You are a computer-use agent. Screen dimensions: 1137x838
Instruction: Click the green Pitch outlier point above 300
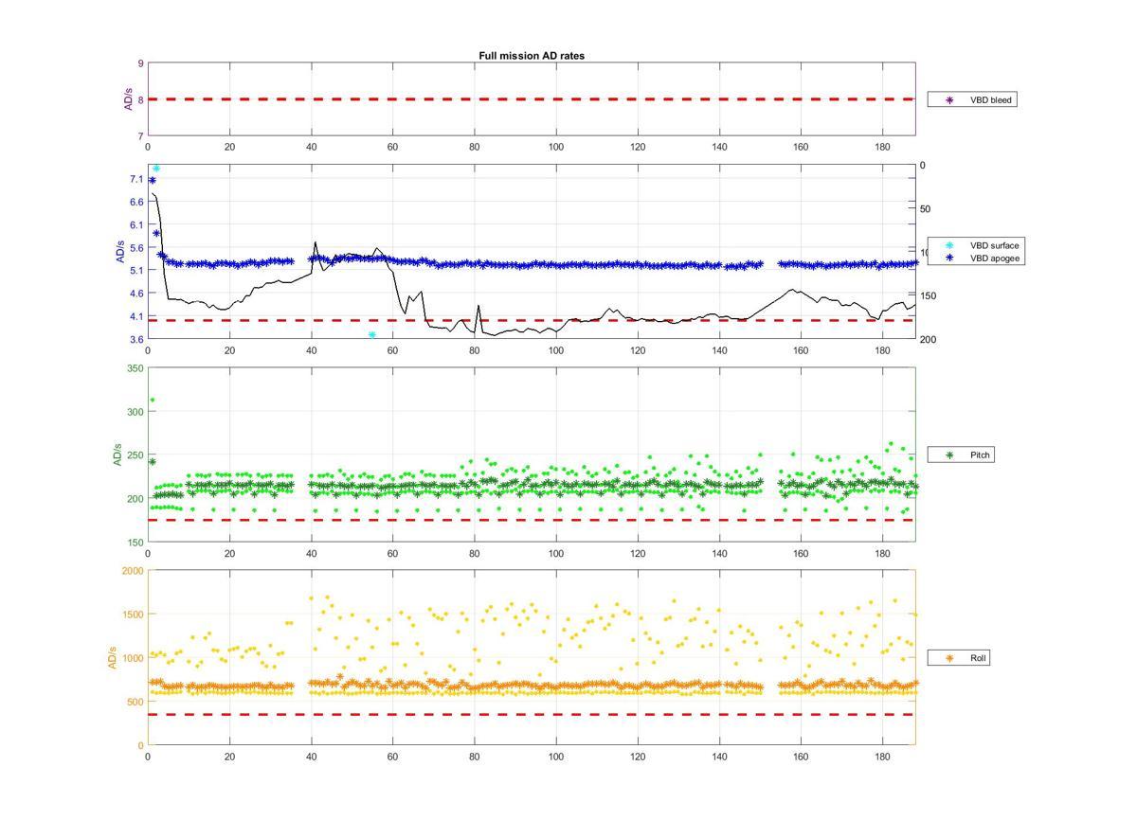tap(153, 400)
